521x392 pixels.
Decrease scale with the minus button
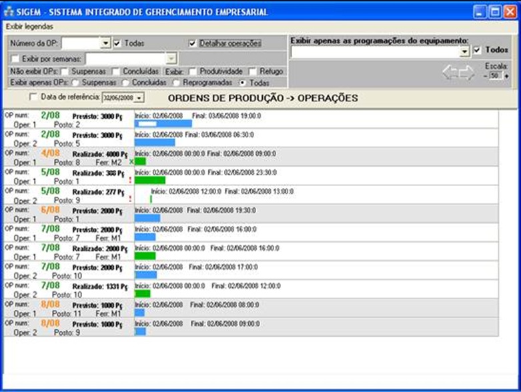pyautogui.click(x=486, y=76)
